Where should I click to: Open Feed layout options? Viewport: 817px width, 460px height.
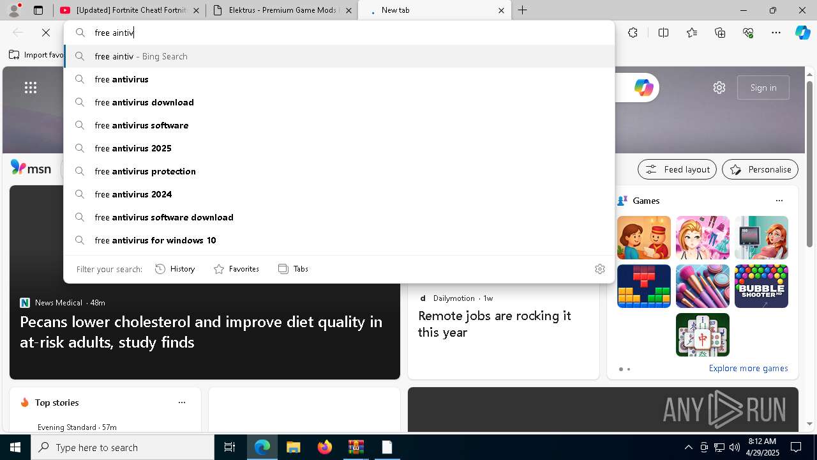point(677,169)
